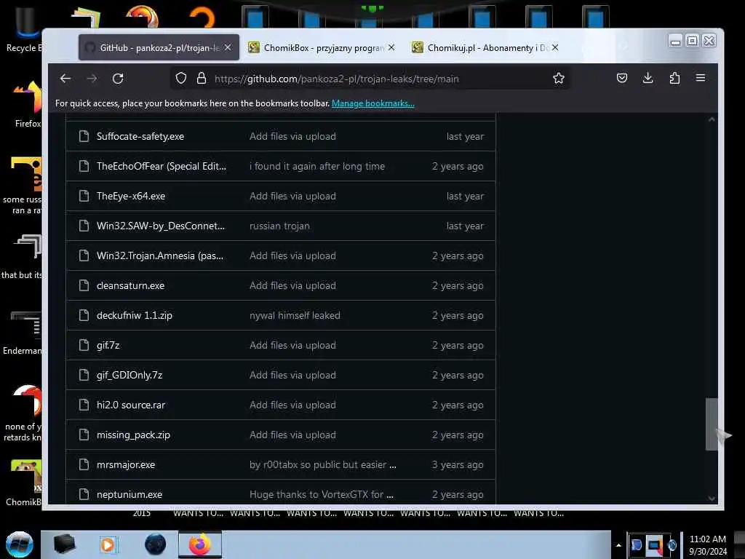Open the Firefox downloads panel

click(x=648, y=78)
